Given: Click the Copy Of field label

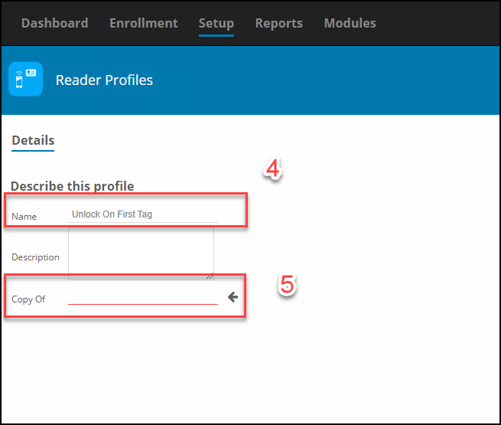Looking at the screenshot, I should (x=28, y=299).
